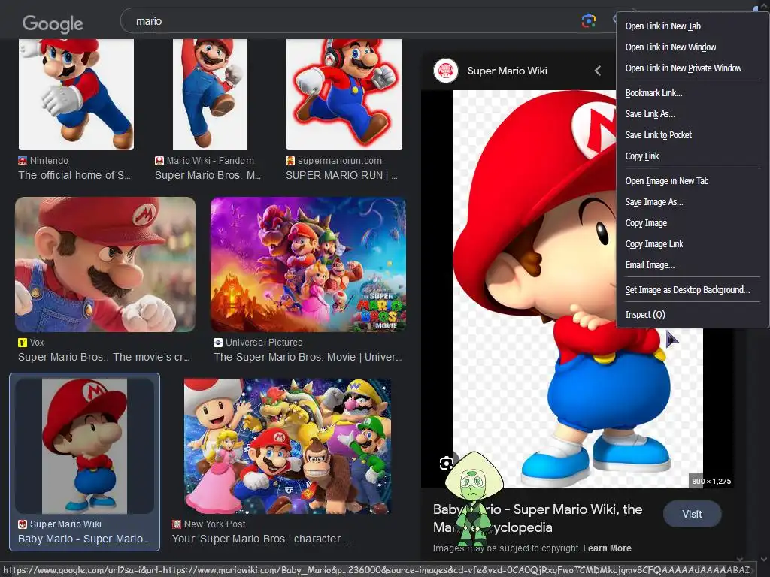This screenshot has width=770, height=577.
Task: Open The Super Mario Bros. Movie | Univer... title
Action: (308, 357)
